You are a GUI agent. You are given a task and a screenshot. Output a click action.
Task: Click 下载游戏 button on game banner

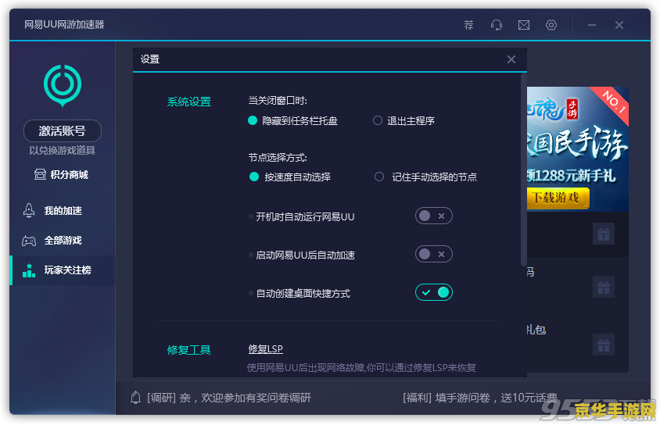click(x=558, y=198)
